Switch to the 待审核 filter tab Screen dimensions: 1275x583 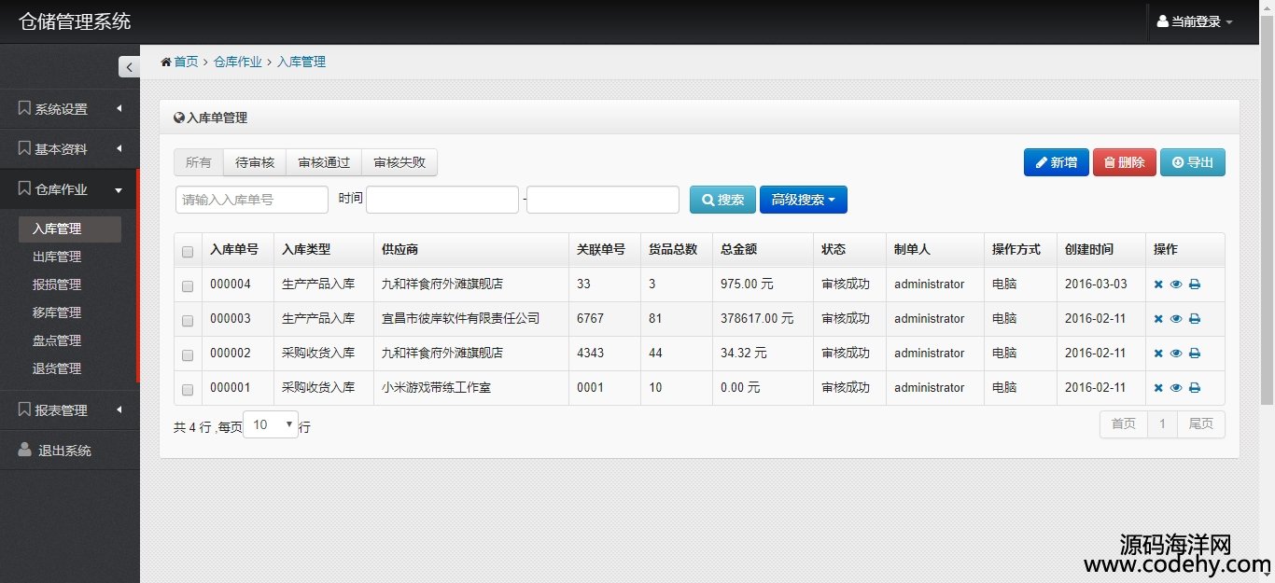[x=255, y=162]
